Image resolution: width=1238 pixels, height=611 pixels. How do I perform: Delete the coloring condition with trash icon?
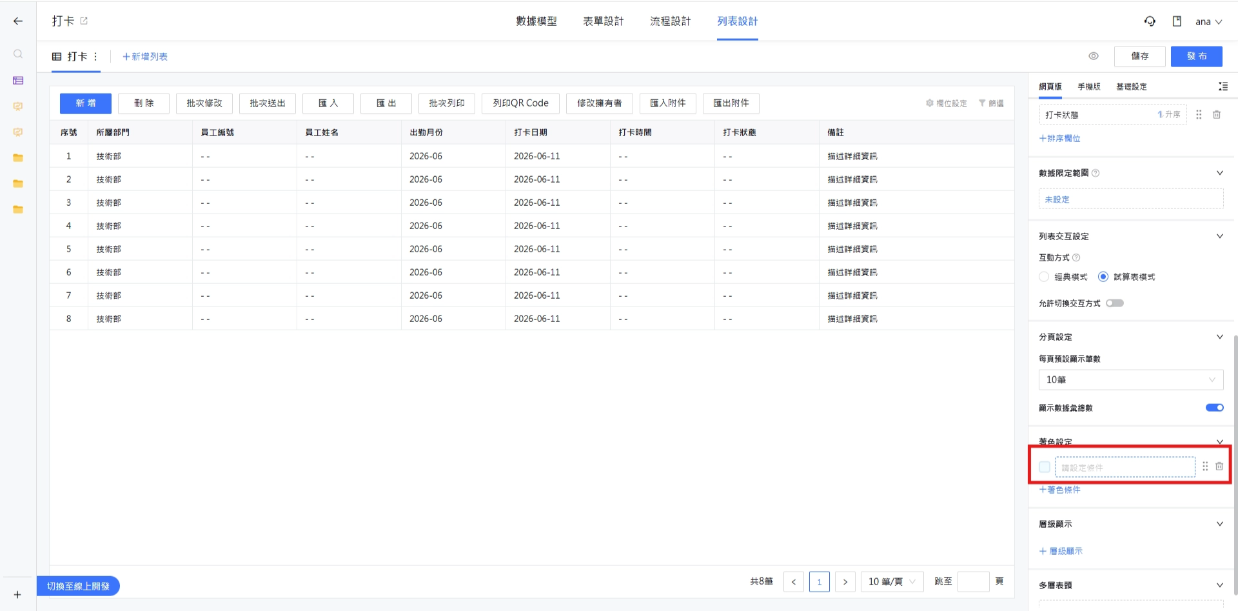1219,466
